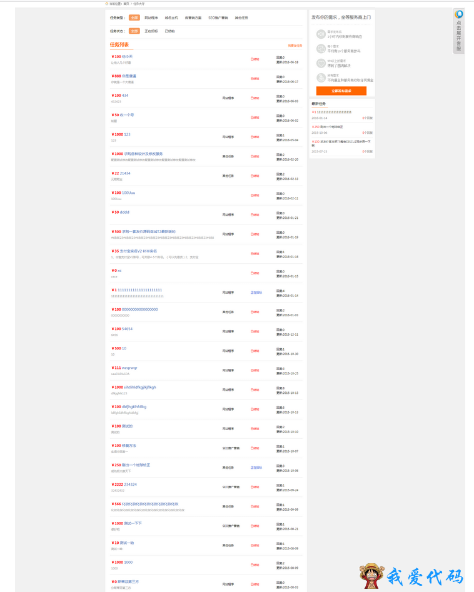Viewport: 474px width, 592px height.
Task: Filter task status by 正在招标
Action: point(151,31)
